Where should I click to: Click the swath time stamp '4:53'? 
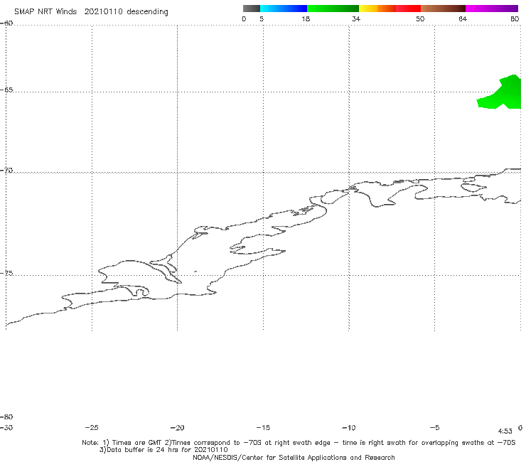click(505, 431)
